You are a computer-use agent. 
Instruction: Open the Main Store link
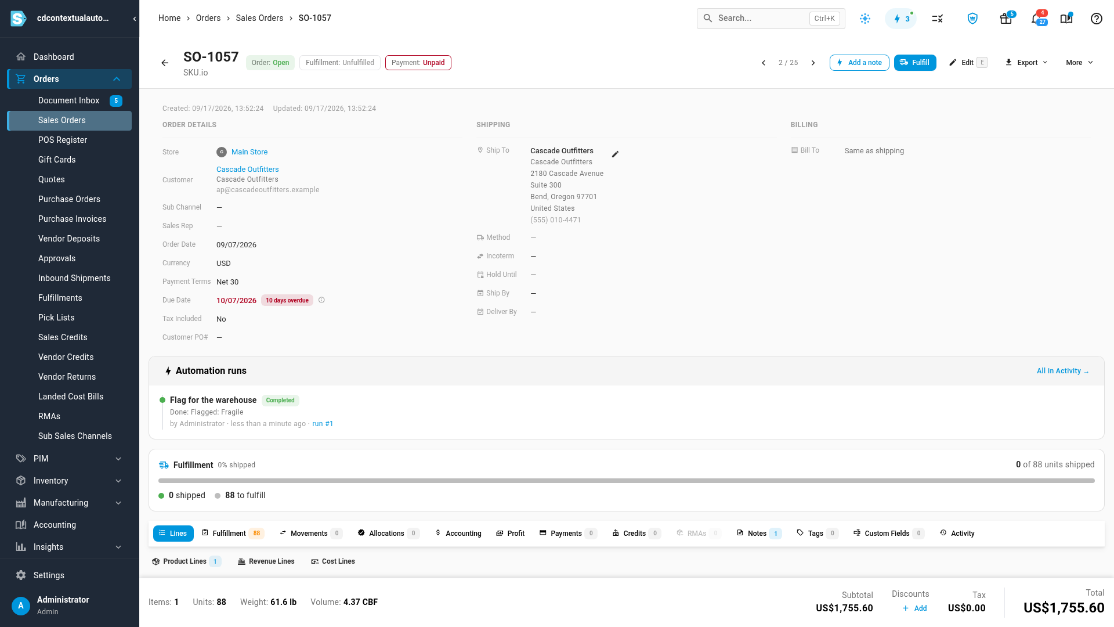(x=249, y=152)
